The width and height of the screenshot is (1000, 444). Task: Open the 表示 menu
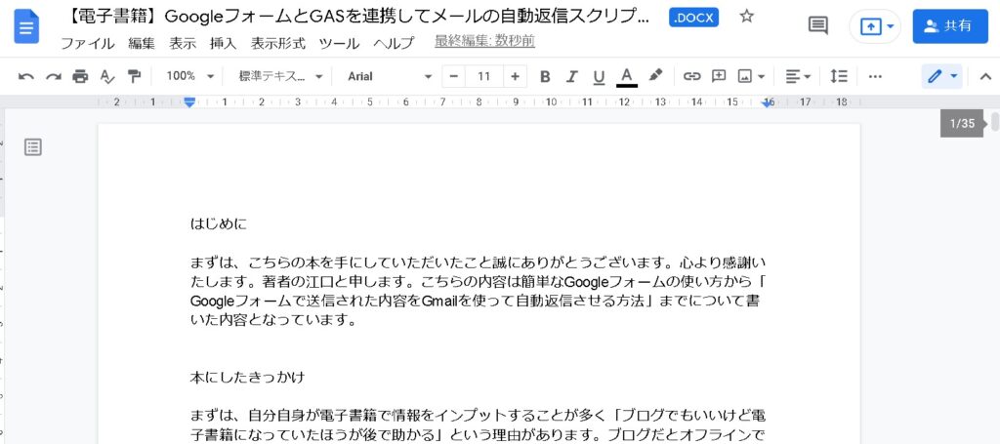(183, 43)
